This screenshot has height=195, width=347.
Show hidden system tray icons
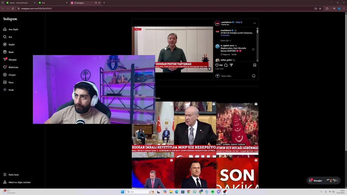[x=322, y=192]
